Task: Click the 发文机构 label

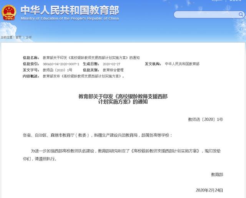Action: pos(153,64)
